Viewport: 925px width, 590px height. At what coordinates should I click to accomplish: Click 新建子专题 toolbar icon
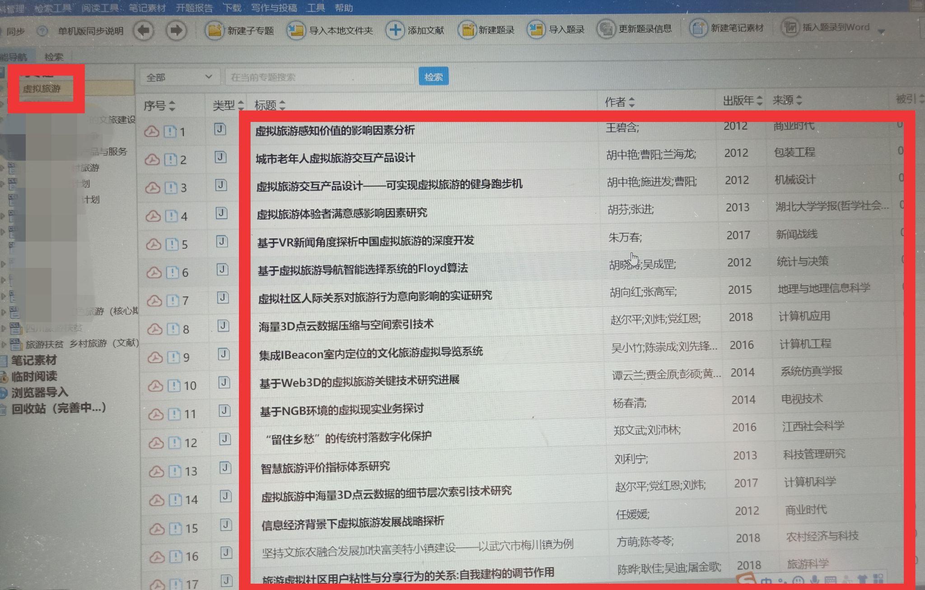(x=215, y=31)
